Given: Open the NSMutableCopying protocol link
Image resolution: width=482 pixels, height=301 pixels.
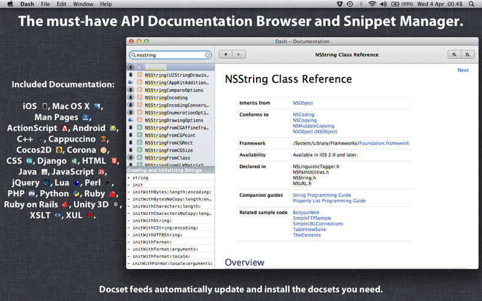Looking at the screenshot, I should (313, 126).
